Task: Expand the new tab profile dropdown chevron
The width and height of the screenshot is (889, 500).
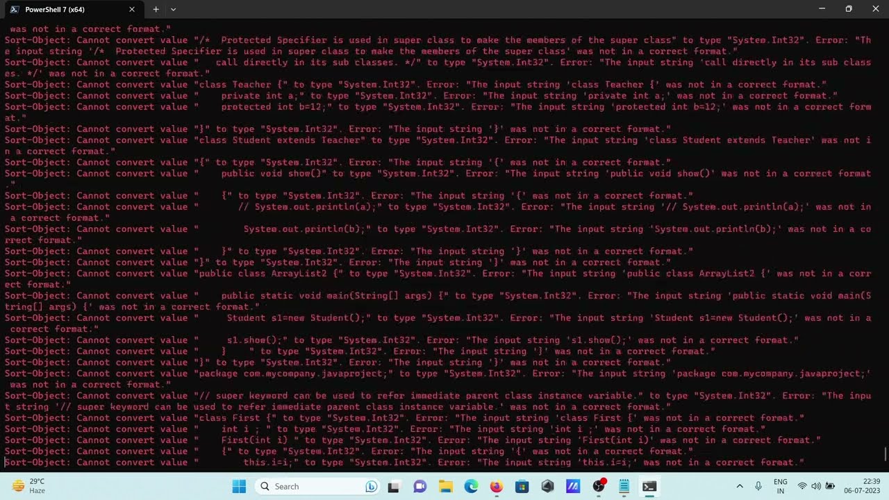Action: pyautogui.click(x=173, y=9)
